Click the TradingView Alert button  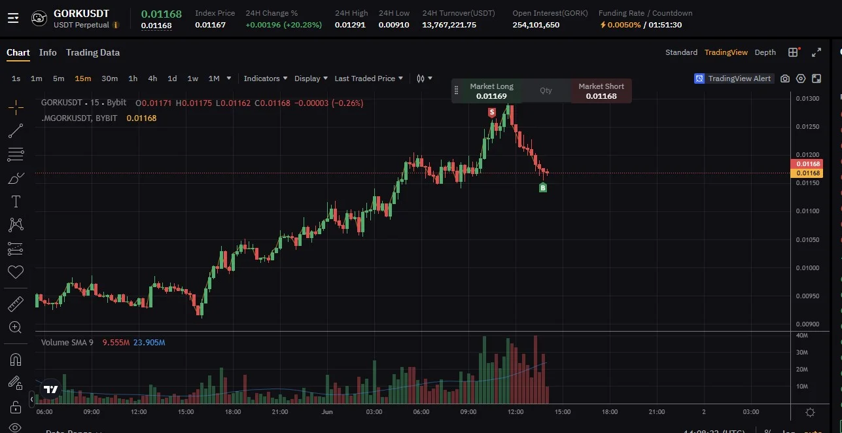click(733, 78)
